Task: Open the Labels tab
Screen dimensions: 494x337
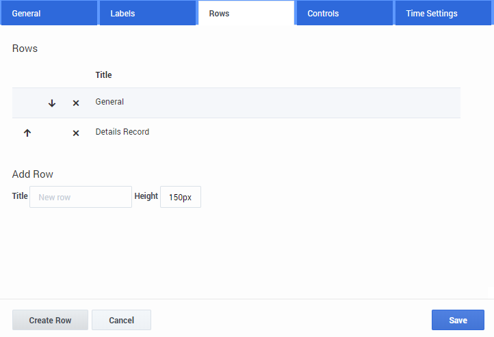Action: 147,13
